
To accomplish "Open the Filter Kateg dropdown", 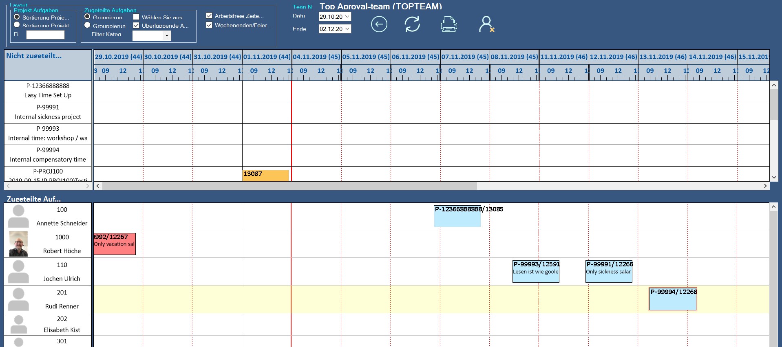I will pos(167,36).
